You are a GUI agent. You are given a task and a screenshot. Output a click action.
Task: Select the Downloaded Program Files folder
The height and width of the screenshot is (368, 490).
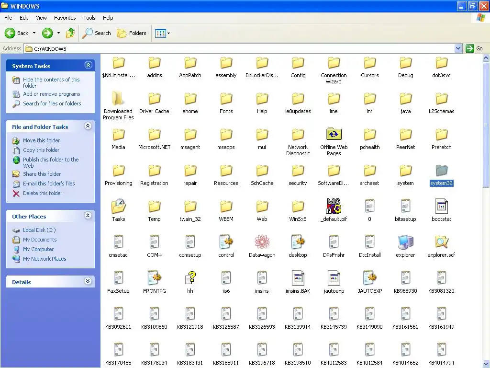pos(119,99)
